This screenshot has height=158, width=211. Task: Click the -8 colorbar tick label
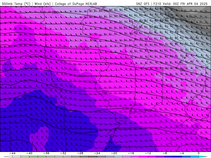coord(165,153)
